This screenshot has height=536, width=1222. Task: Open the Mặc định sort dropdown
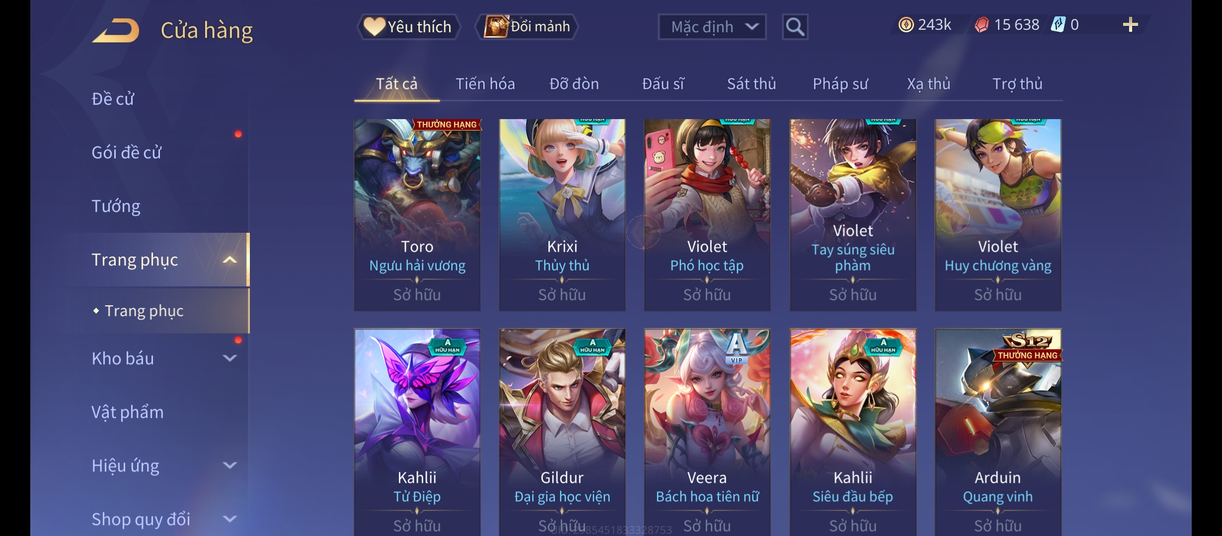tap(712, 27)
